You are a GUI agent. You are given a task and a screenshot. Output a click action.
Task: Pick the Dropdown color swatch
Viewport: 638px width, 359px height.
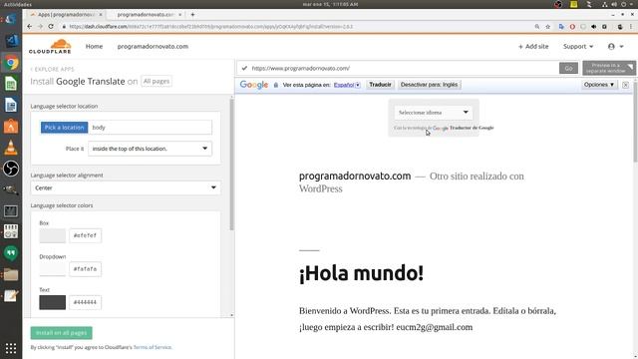coord(53,269)
